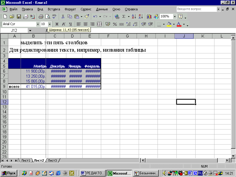The width and height of the screenshot is (236, 177).
Task: Merge and center cells icon
Action: click(99, 24)
